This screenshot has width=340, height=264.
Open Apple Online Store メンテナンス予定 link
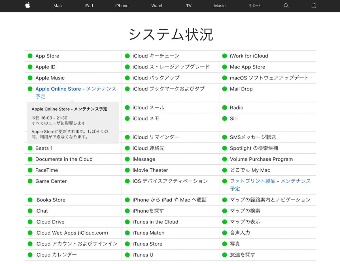click(x=76, y=89)
